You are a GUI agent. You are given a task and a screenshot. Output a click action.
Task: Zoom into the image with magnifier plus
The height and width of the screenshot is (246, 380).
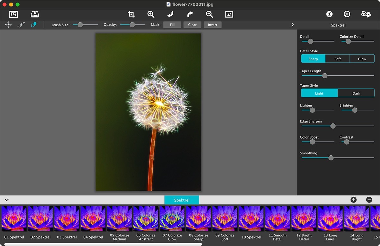[151, 14]
